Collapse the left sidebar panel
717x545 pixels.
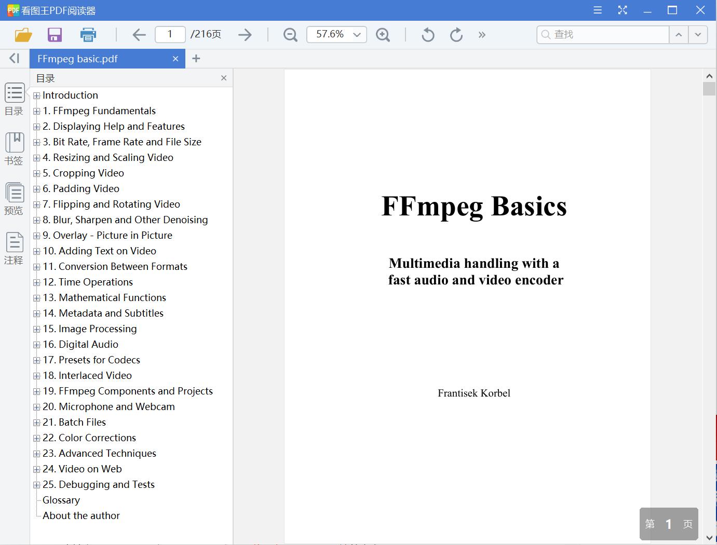(15, 58)
